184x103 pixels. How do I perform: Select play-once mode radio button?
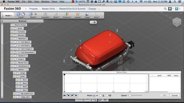click(x=94, y=96)
